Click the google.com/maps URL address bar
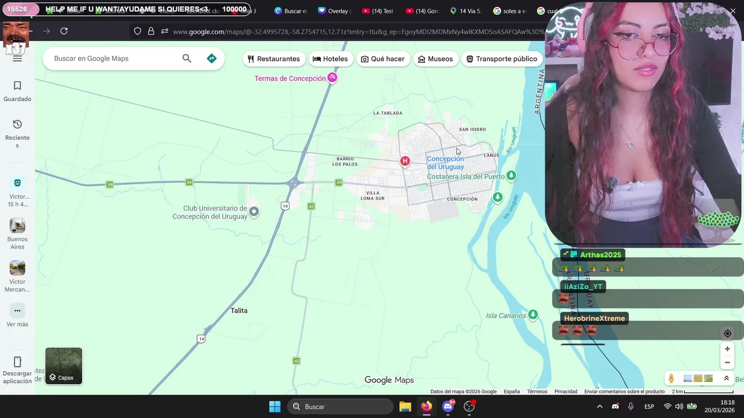The width and height of the screenshot is (744, 418). tap(359, 31)
